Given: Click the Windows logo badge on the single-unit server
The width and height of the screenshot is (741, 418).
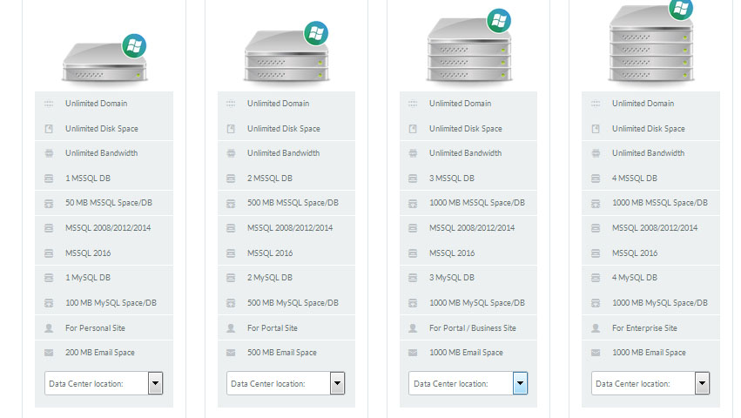Looking at the screenshot, I should pos(134,46).
